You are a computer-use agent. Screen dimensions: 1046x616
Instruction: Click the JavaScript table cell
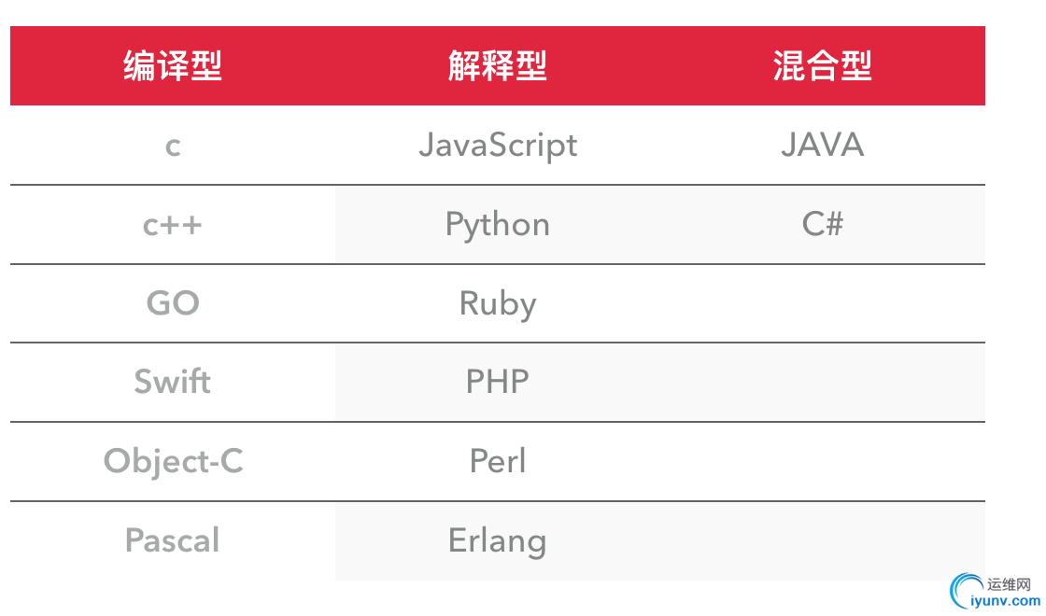[498, 146]
